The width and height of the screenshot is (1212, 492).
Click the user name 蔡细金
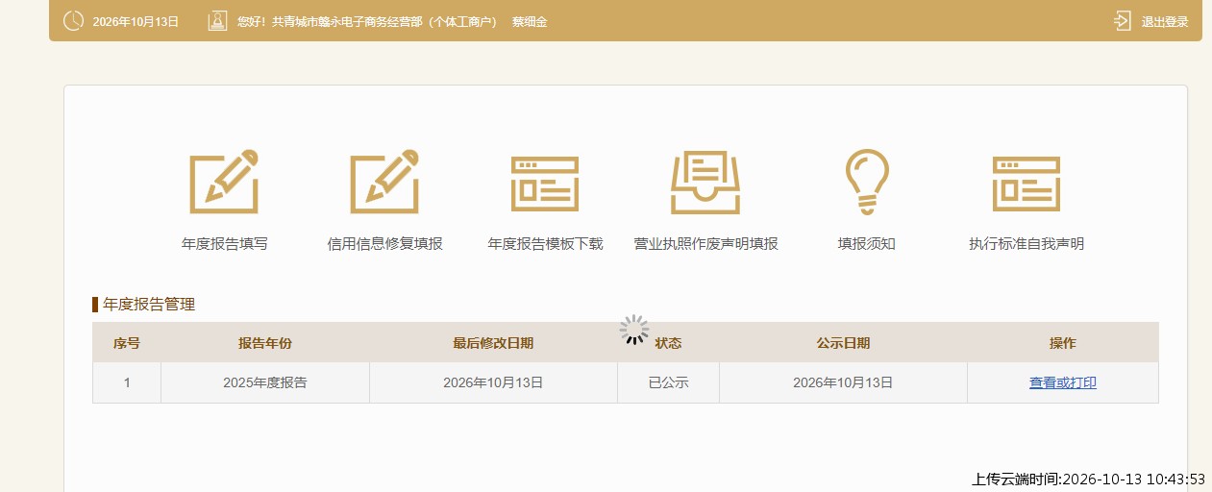(x=530, y=21)
